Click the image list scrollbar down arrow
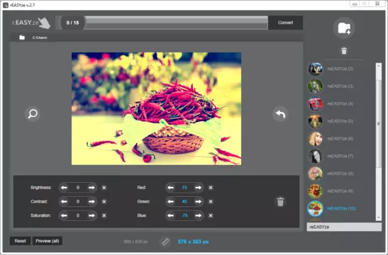Viewport: 388px width, 255px height. coord(379,217)
